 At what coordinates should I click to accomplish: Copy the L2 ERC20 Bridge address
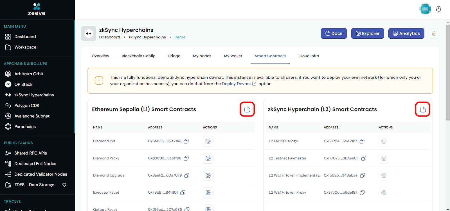(362, 141)
